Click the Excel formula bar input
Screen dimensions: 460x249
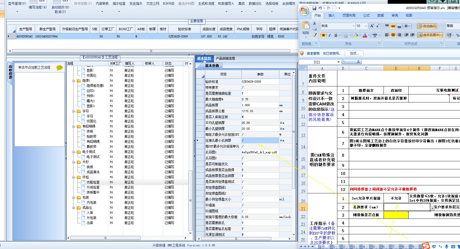(x=411, y=62)
